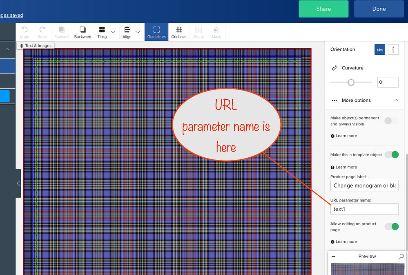
Task: Toggle Allow editing on product page
Action: click(x=391, y=226)
